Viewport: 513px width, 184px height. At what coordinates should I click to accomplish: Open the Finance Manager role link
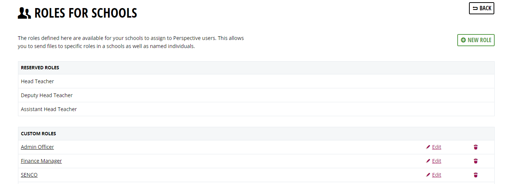click(x=41, y=161)
